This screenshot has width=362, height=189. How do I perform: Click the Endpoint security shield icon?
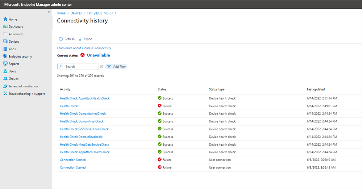click(x=5, y=56)
